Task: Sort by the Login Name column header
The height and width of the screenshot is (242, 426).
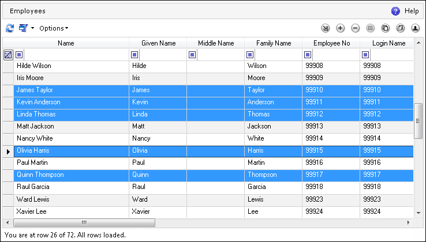Action: (387, 43)
